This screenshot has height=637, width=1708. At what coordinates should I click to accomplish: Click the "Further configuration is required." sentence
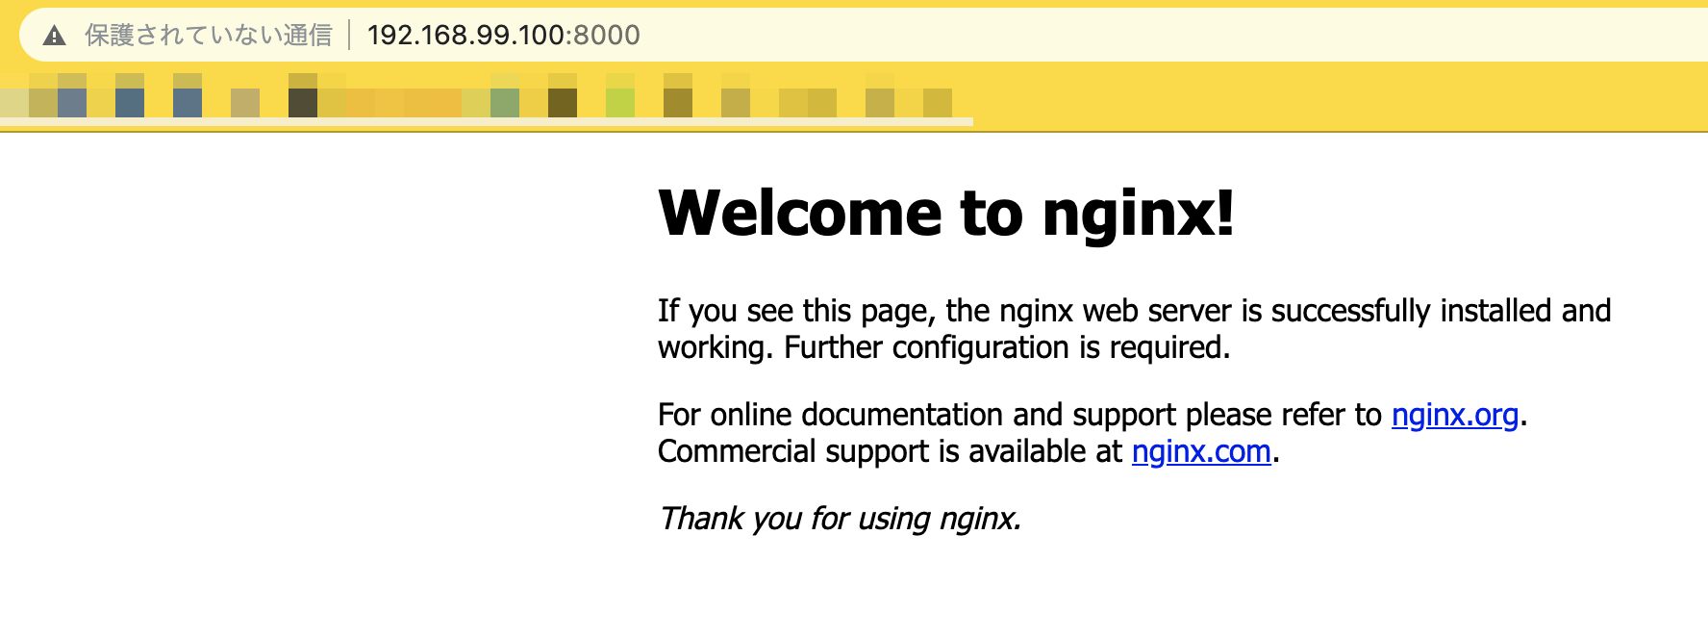1007,347
